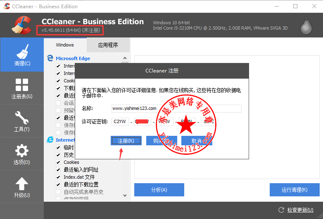Minimize the CCleaner window

(277, 6)
